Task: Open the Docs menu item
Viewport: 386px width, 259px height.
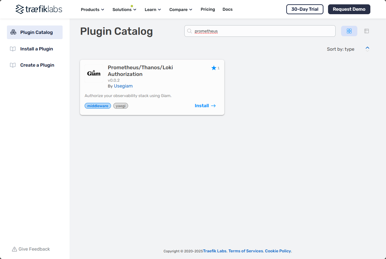Action: [227, 9]
